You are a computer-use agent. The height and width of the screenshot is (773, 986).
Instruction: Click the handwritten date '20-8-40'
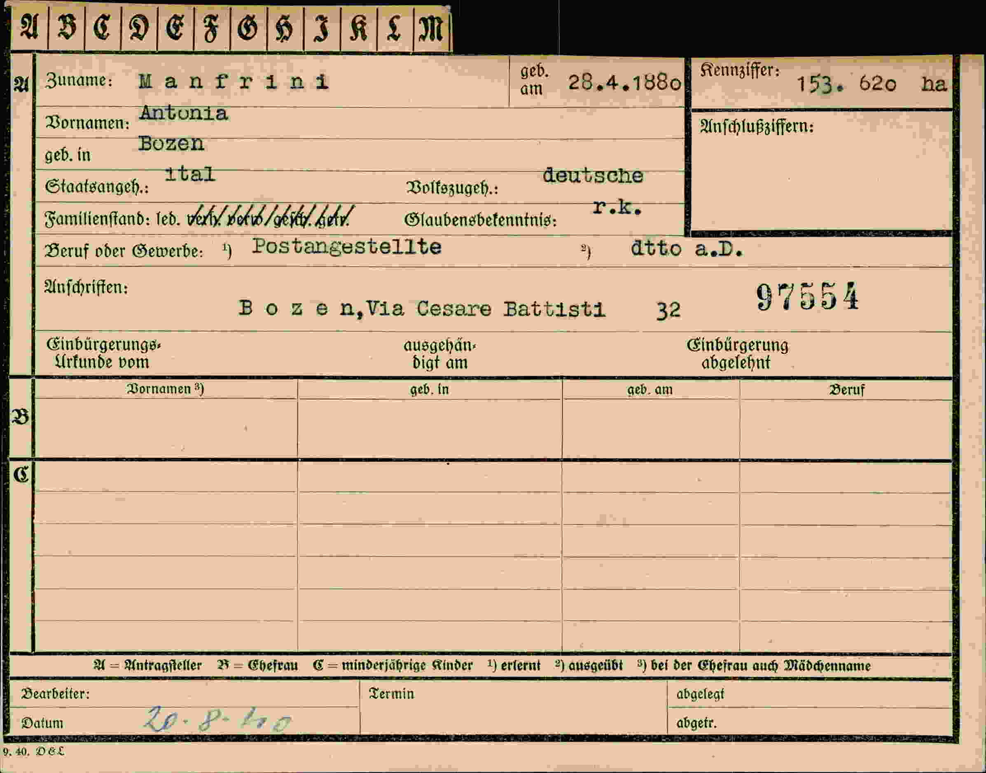(217, 719)
